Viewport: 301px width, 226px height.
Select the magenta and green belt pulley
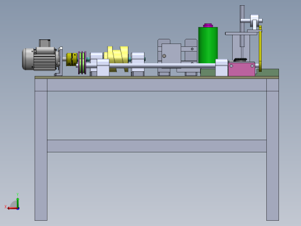point(82,63)
